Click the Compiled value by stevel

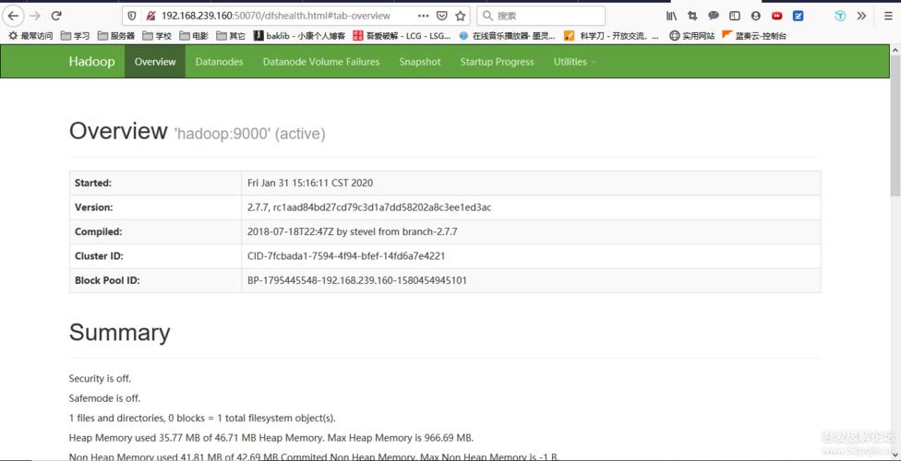click(x=353, y=232)
